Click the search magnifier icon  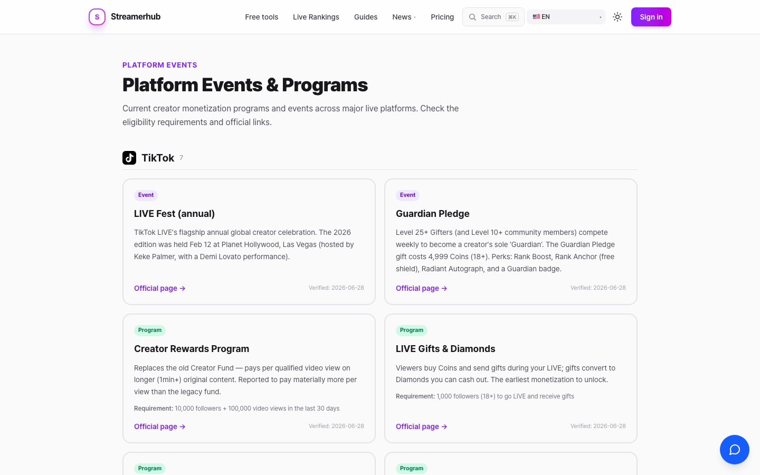473,17
